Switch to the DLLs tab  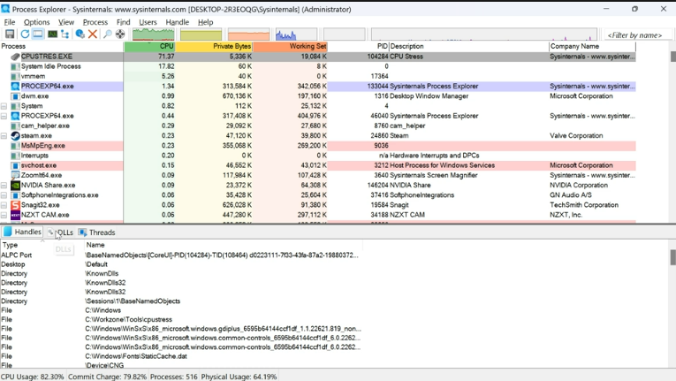click(x=60, y=232)
